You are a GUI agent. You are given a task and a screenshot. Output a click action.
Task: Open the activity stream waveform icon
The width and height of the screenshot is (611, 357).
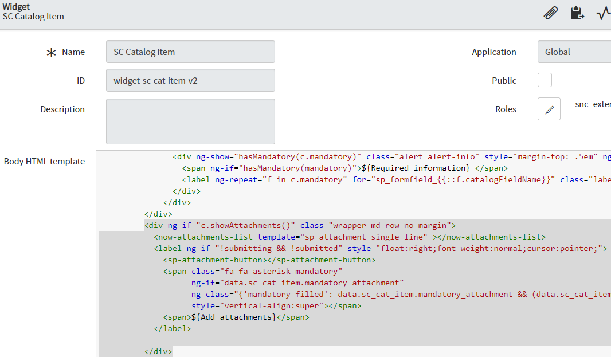click(603, 12)
